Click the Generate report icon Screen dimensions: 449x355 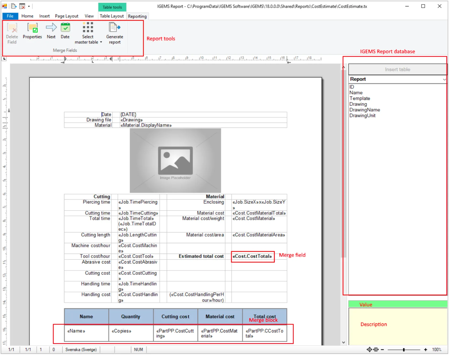point(114,28)
